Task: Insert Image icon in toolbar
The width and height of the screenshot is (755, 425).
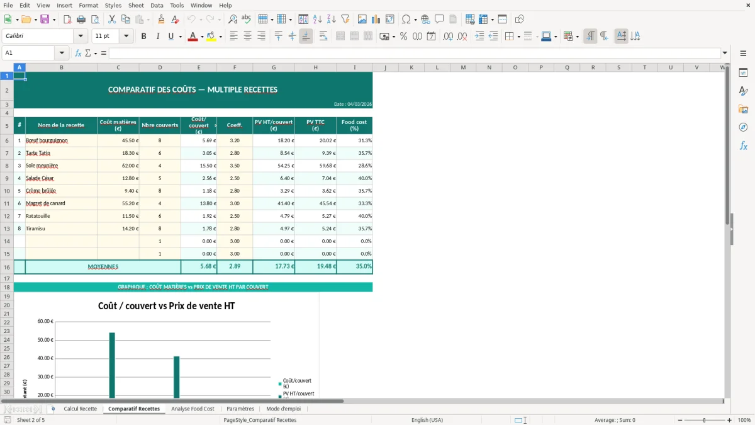Action: tap(362, 20)
